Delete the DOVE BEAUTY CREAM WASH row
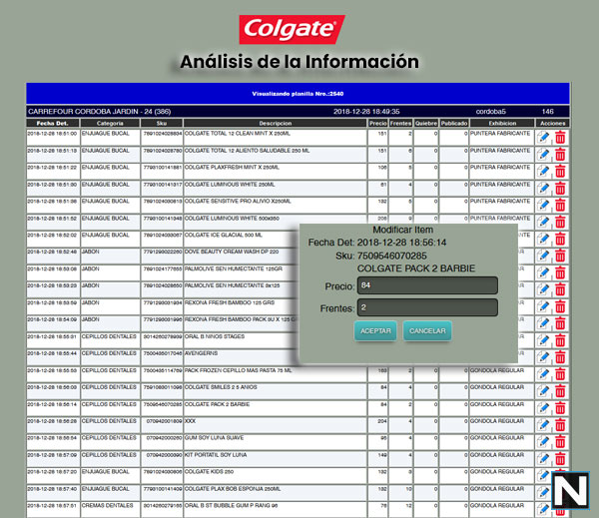 click(560, 256)
